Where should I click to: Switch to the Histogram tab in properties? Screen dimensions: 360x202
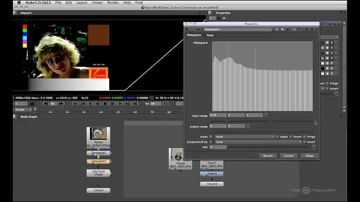(193, 35)
